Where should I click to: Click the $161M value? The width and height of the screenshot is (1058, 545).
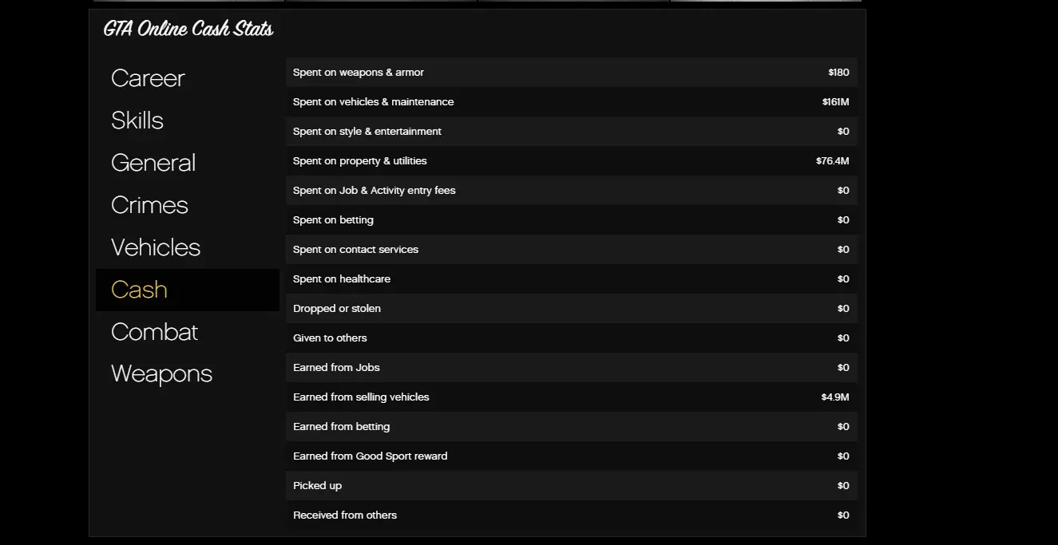tap(835, 102)
